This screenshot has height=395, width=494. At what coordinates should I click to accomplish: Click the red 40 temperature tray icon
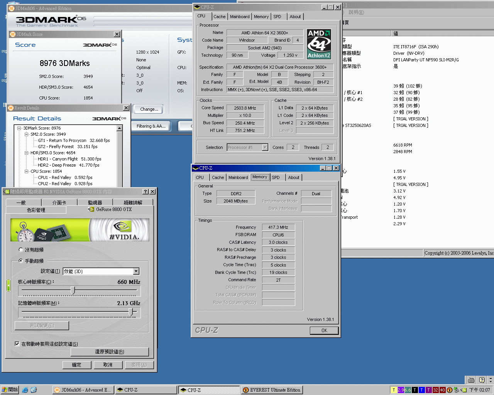(442, 390)
